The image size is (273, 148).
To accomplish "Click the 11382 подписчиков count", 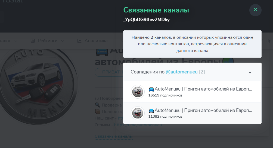I will [165, 117].
